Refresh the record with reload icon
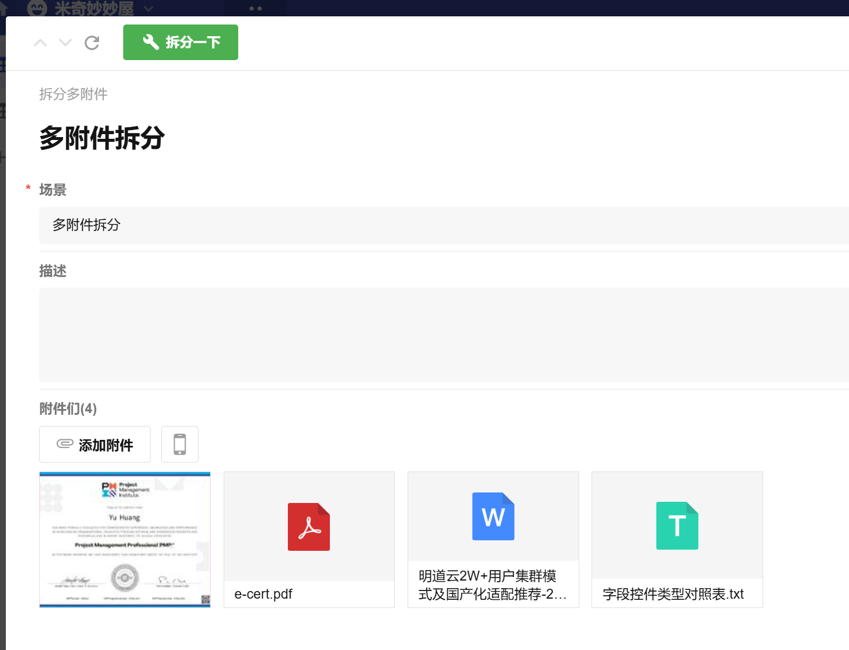This screenshot has height=650, width=849. coord(92,43)
